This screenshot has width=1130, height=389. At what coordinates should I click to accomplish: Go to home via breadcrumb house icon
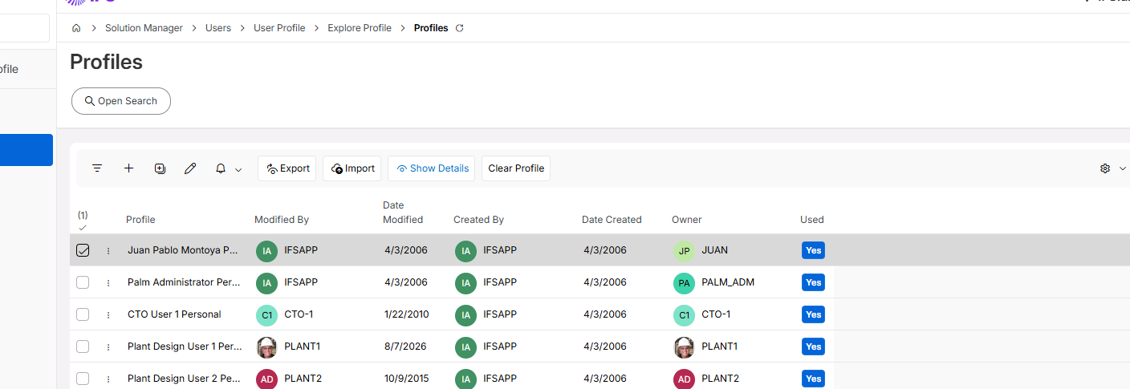[x=76, y=28]
